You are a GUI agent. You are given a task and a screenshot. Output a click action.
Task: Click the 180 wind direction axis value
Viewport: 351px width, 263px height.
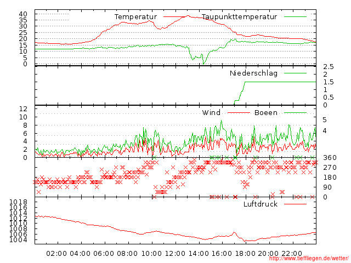[x=330, y=178]
